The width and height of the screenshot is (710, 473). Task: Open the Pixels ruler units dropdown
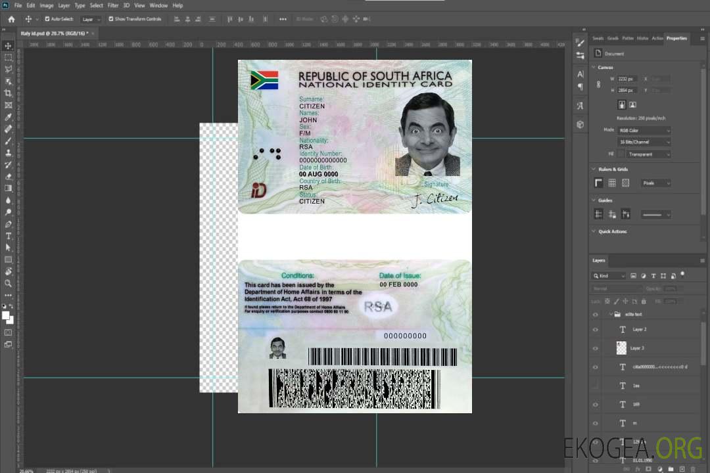coord(655,183)
